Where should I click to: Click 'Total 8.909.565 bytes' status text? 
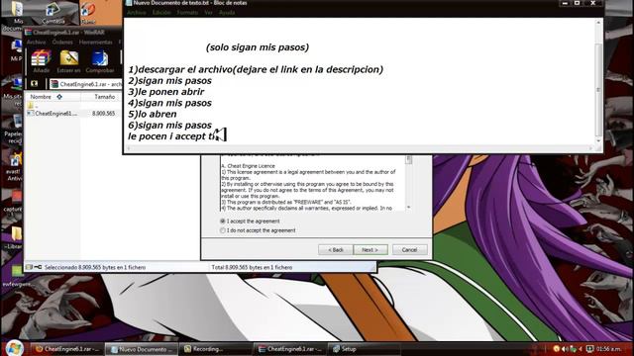[x=252, y=267]
